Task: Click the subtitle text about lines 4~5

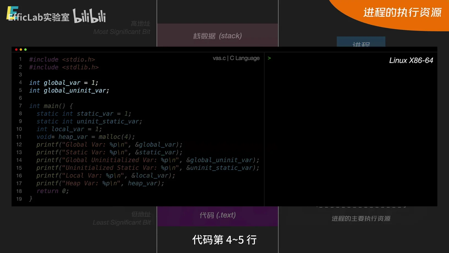Action: [x=224, y=240]
